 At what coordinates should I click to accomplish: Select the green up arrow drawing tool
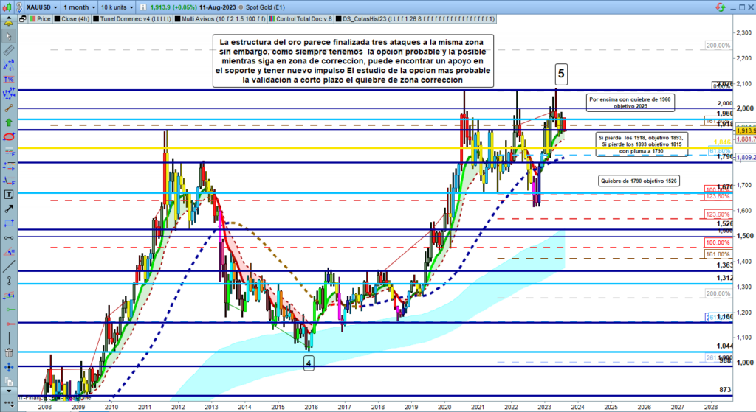pos(10,122)
